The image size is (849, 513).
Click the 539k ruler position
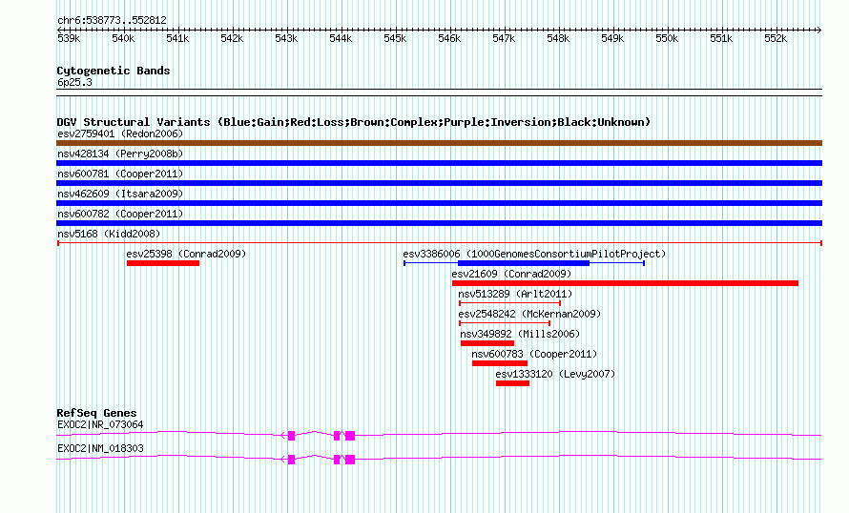point(69,38)
